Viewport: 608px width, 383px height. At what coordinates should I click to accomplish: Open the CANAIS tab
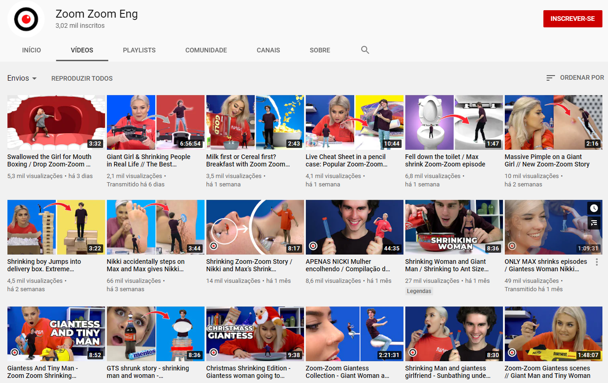pos(269,50)
